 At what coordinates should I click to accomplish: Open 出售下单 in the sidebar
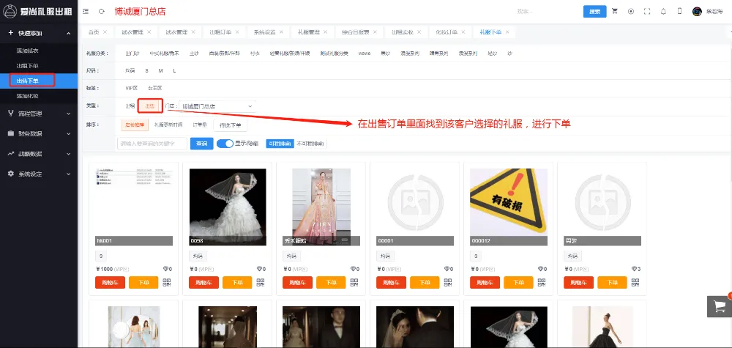(28, 81)
